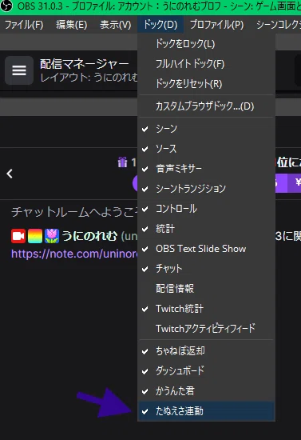Toggle the ダッシュボード dock
This screenshot has height=440, width=301.
(x=206, y=371)
